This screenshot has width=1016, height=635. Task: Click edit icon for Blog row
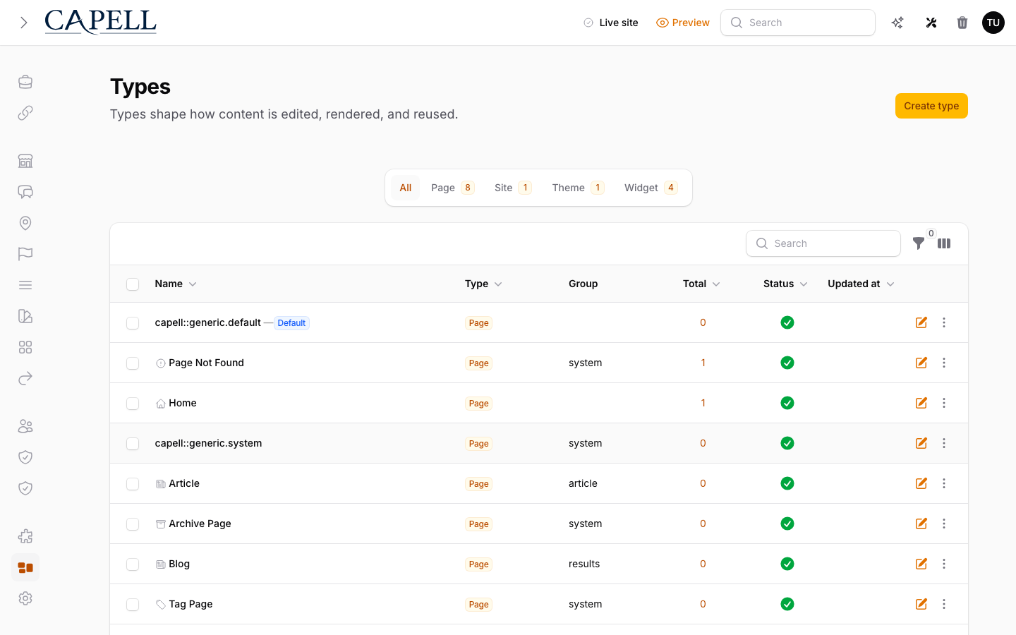(x=921, y=564)
